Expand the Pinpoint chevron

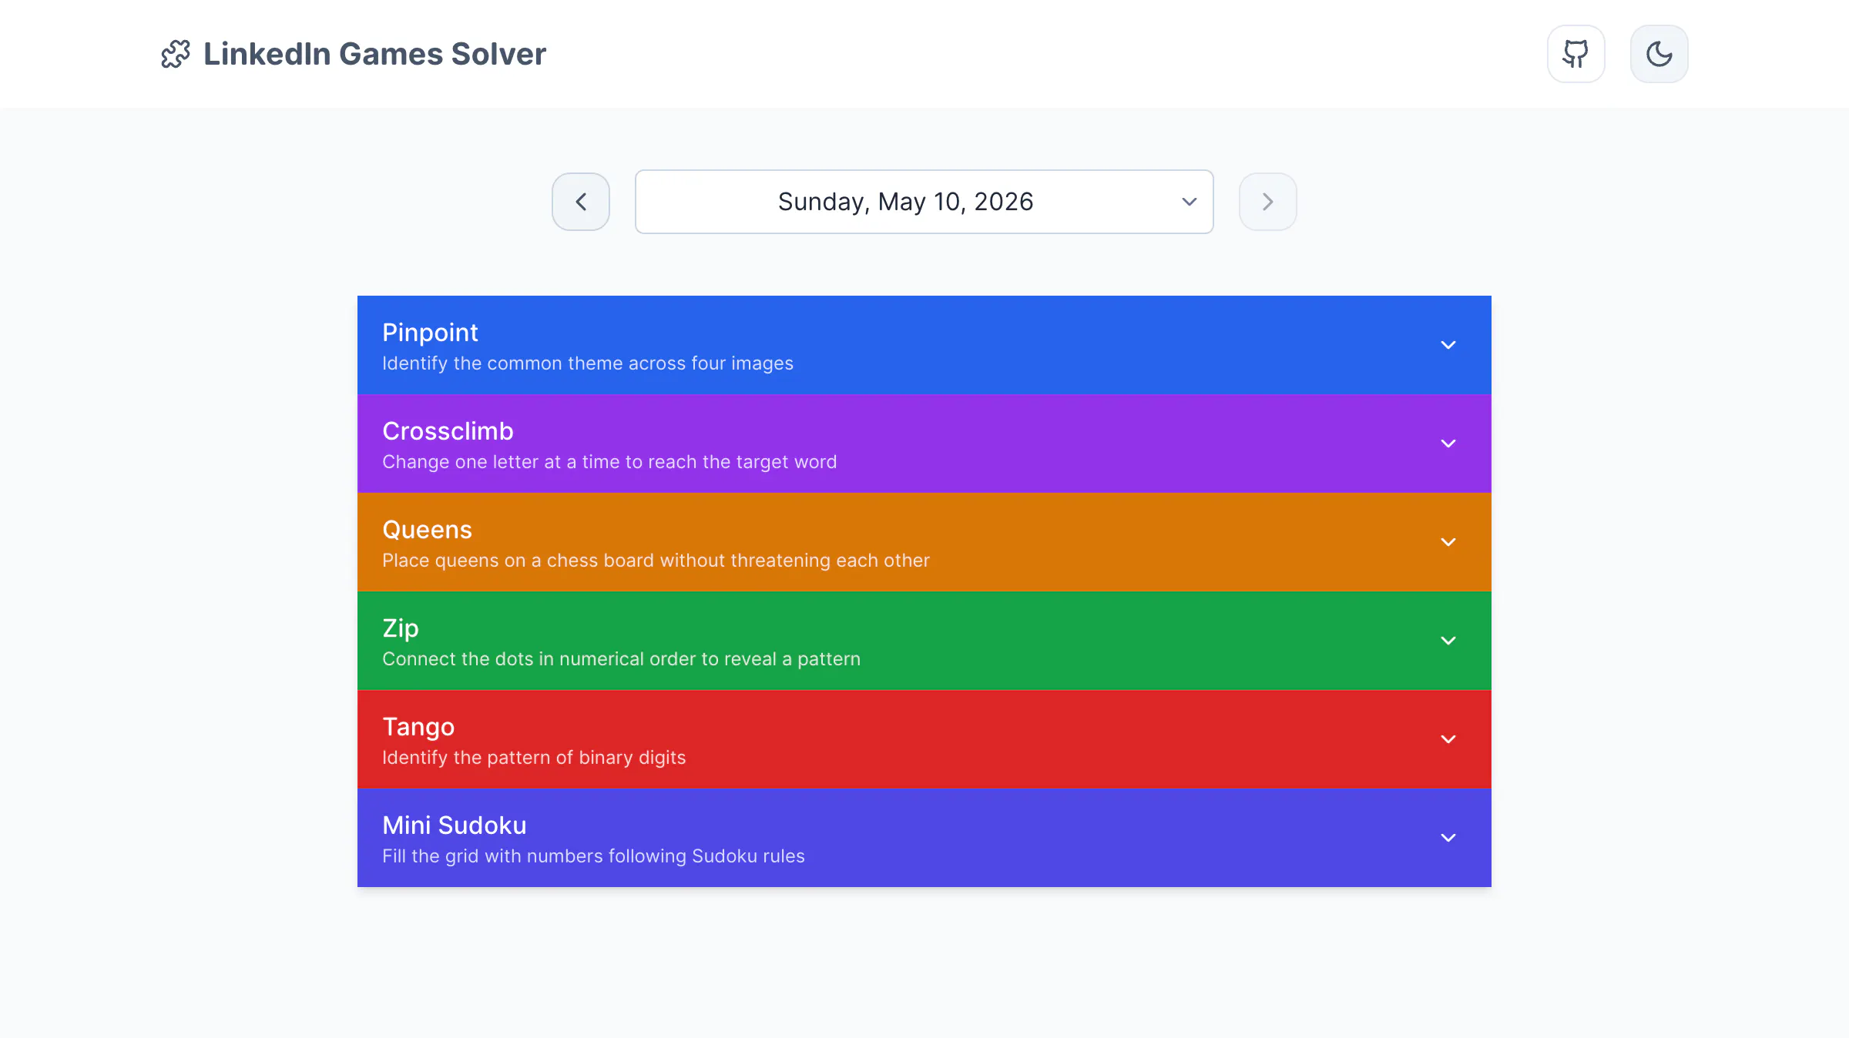click(1448, 345)
